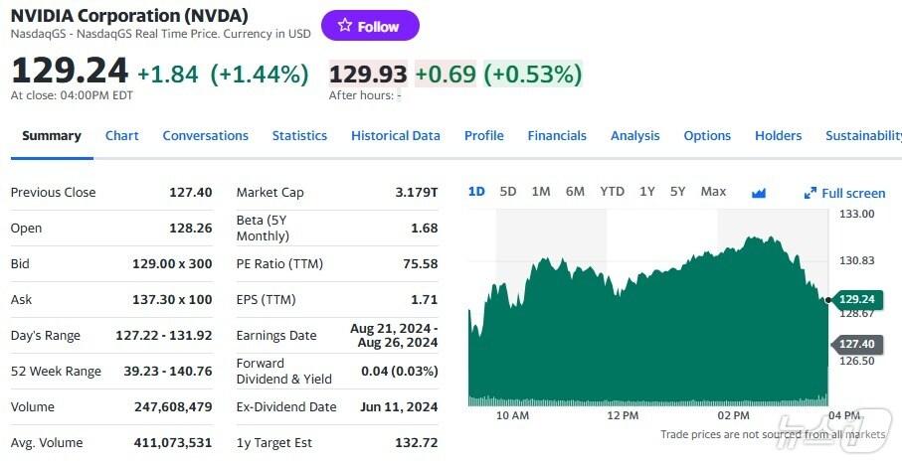Open the Profile tab

pos(484,135)
